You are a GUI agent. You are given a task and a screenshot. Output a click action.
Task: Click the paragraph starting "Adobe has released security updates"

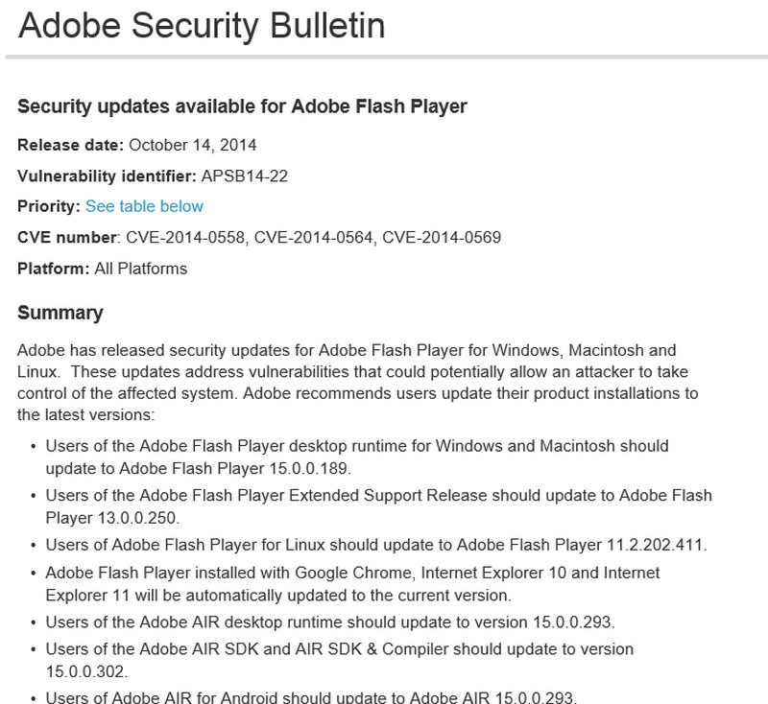[x=355, y=382]
